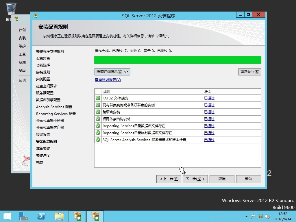The width and height of the screenshot is (296, 222).
Task: Click the check icon for 相同体系结构安装 rule
Action: [x=98, y=119]
